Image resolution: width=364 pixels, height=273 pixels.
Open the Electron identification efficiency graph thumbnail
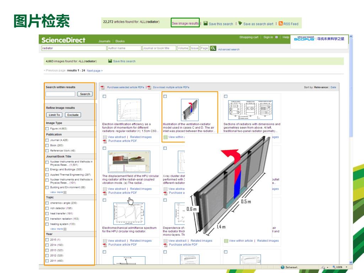(x=129, y=110)
